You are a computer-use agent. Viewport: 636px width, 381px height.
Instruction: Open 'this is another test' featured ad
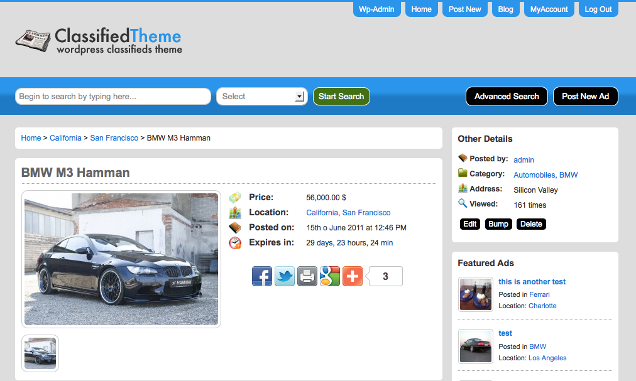tap(532, 282)
